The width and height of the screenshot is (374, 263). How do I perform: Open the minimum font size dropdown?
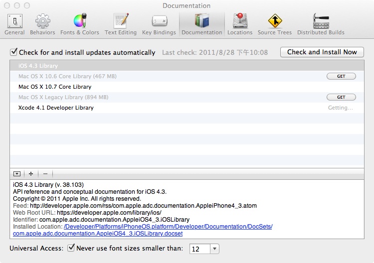click(x=214, y=249)
